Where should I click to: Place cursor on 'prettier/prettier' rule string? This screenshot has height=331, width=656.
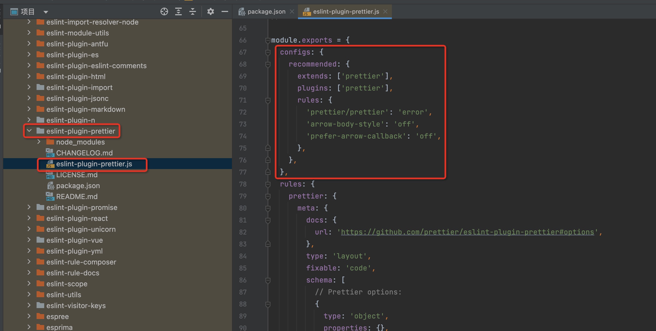pos(347,112)
